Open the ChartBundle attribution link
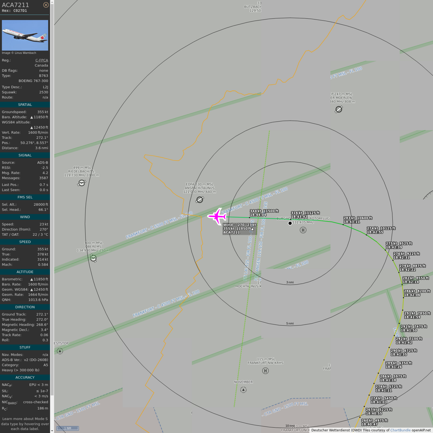This screenshot has height=433, width=433. (400, 430)
